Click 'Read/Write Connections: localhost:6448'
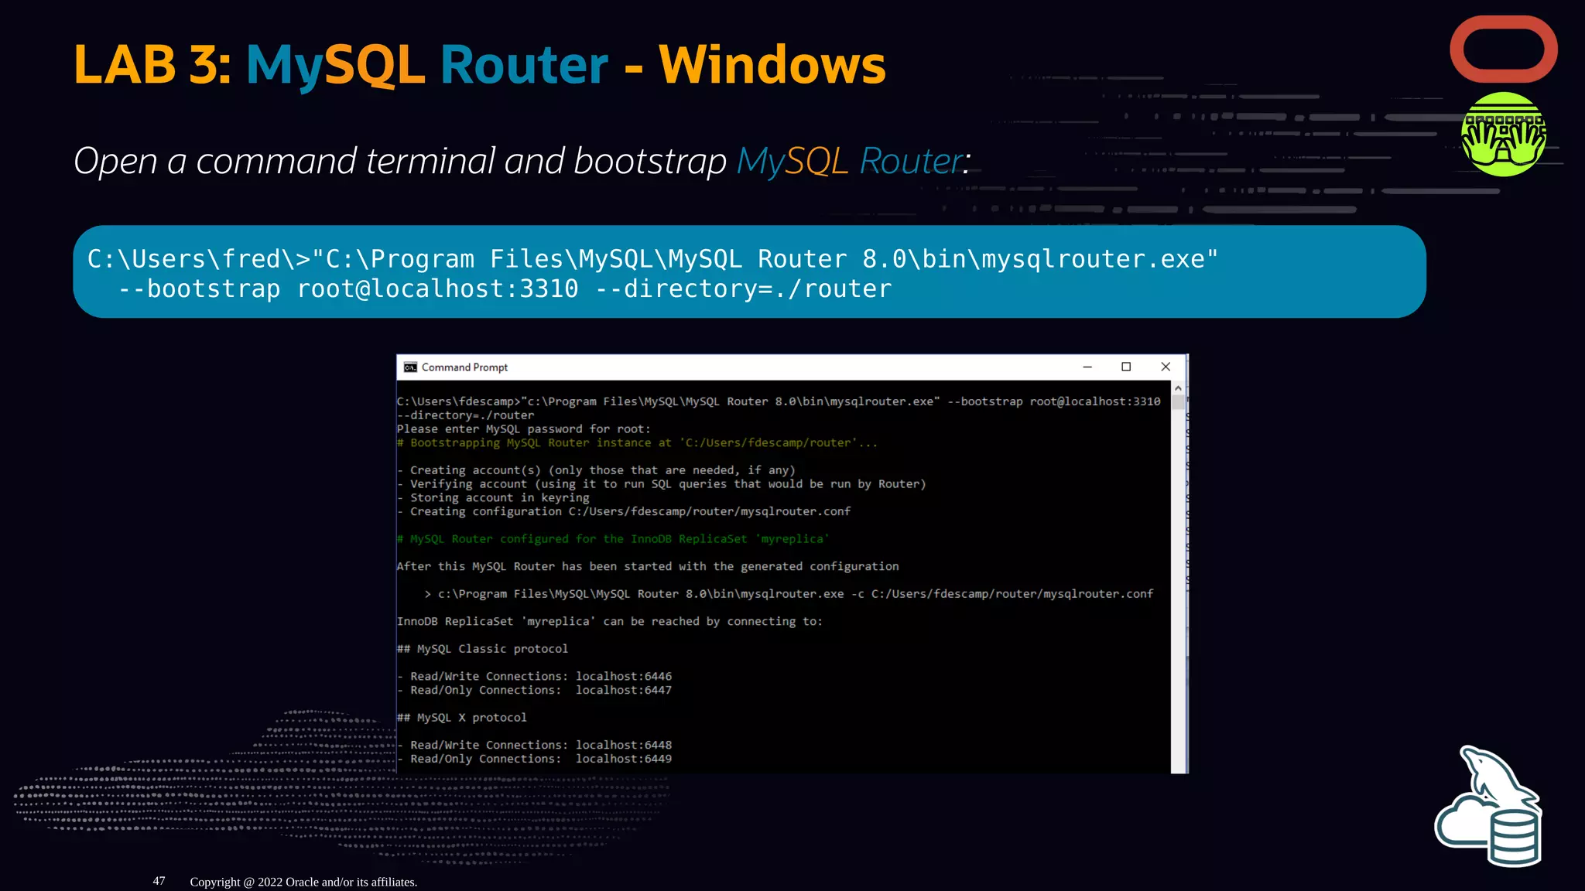This screenshot has height=891, width=1585. click(x=534, y=746)
